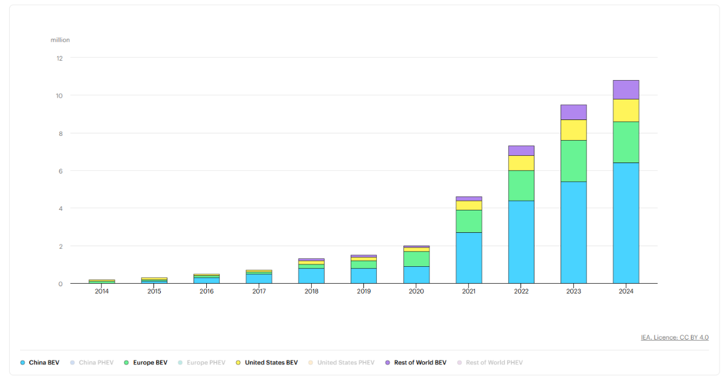This screenshot has width=728, height=379.
Task: Click the yellow US segment of 2022 bar
Action: pos(521,163)
